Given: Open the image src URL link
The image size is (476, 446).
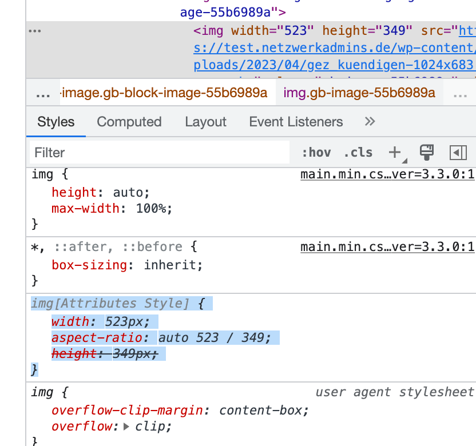Looking at the screenshot, I should tap(334, 48).
